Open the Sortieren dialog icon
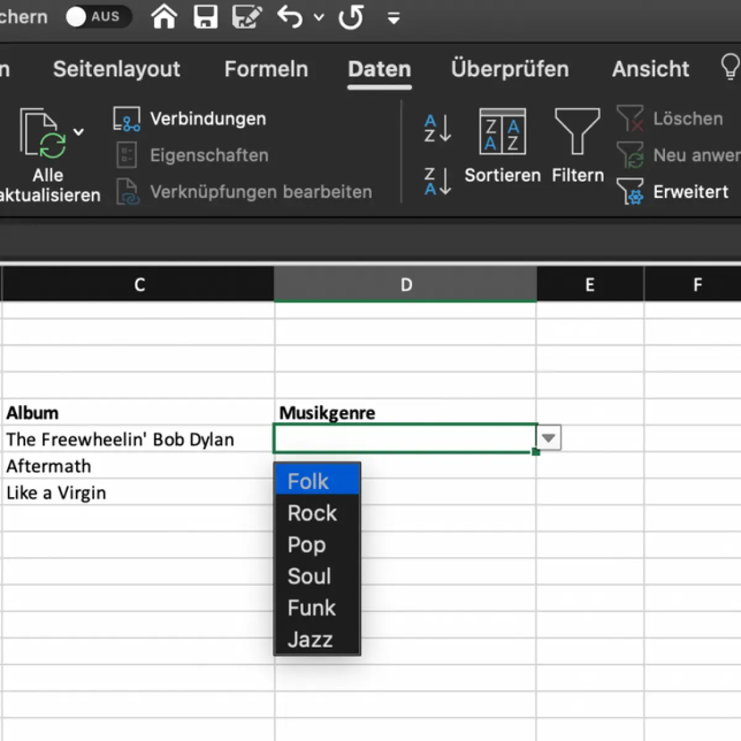The width and height of the screenshot is (741, 741). click(503, 132)
